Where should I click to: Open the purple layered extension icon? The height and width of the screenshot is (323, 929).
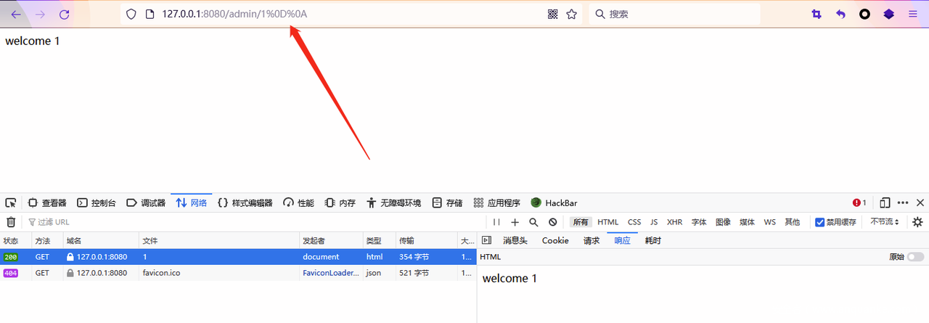point(888,14)
